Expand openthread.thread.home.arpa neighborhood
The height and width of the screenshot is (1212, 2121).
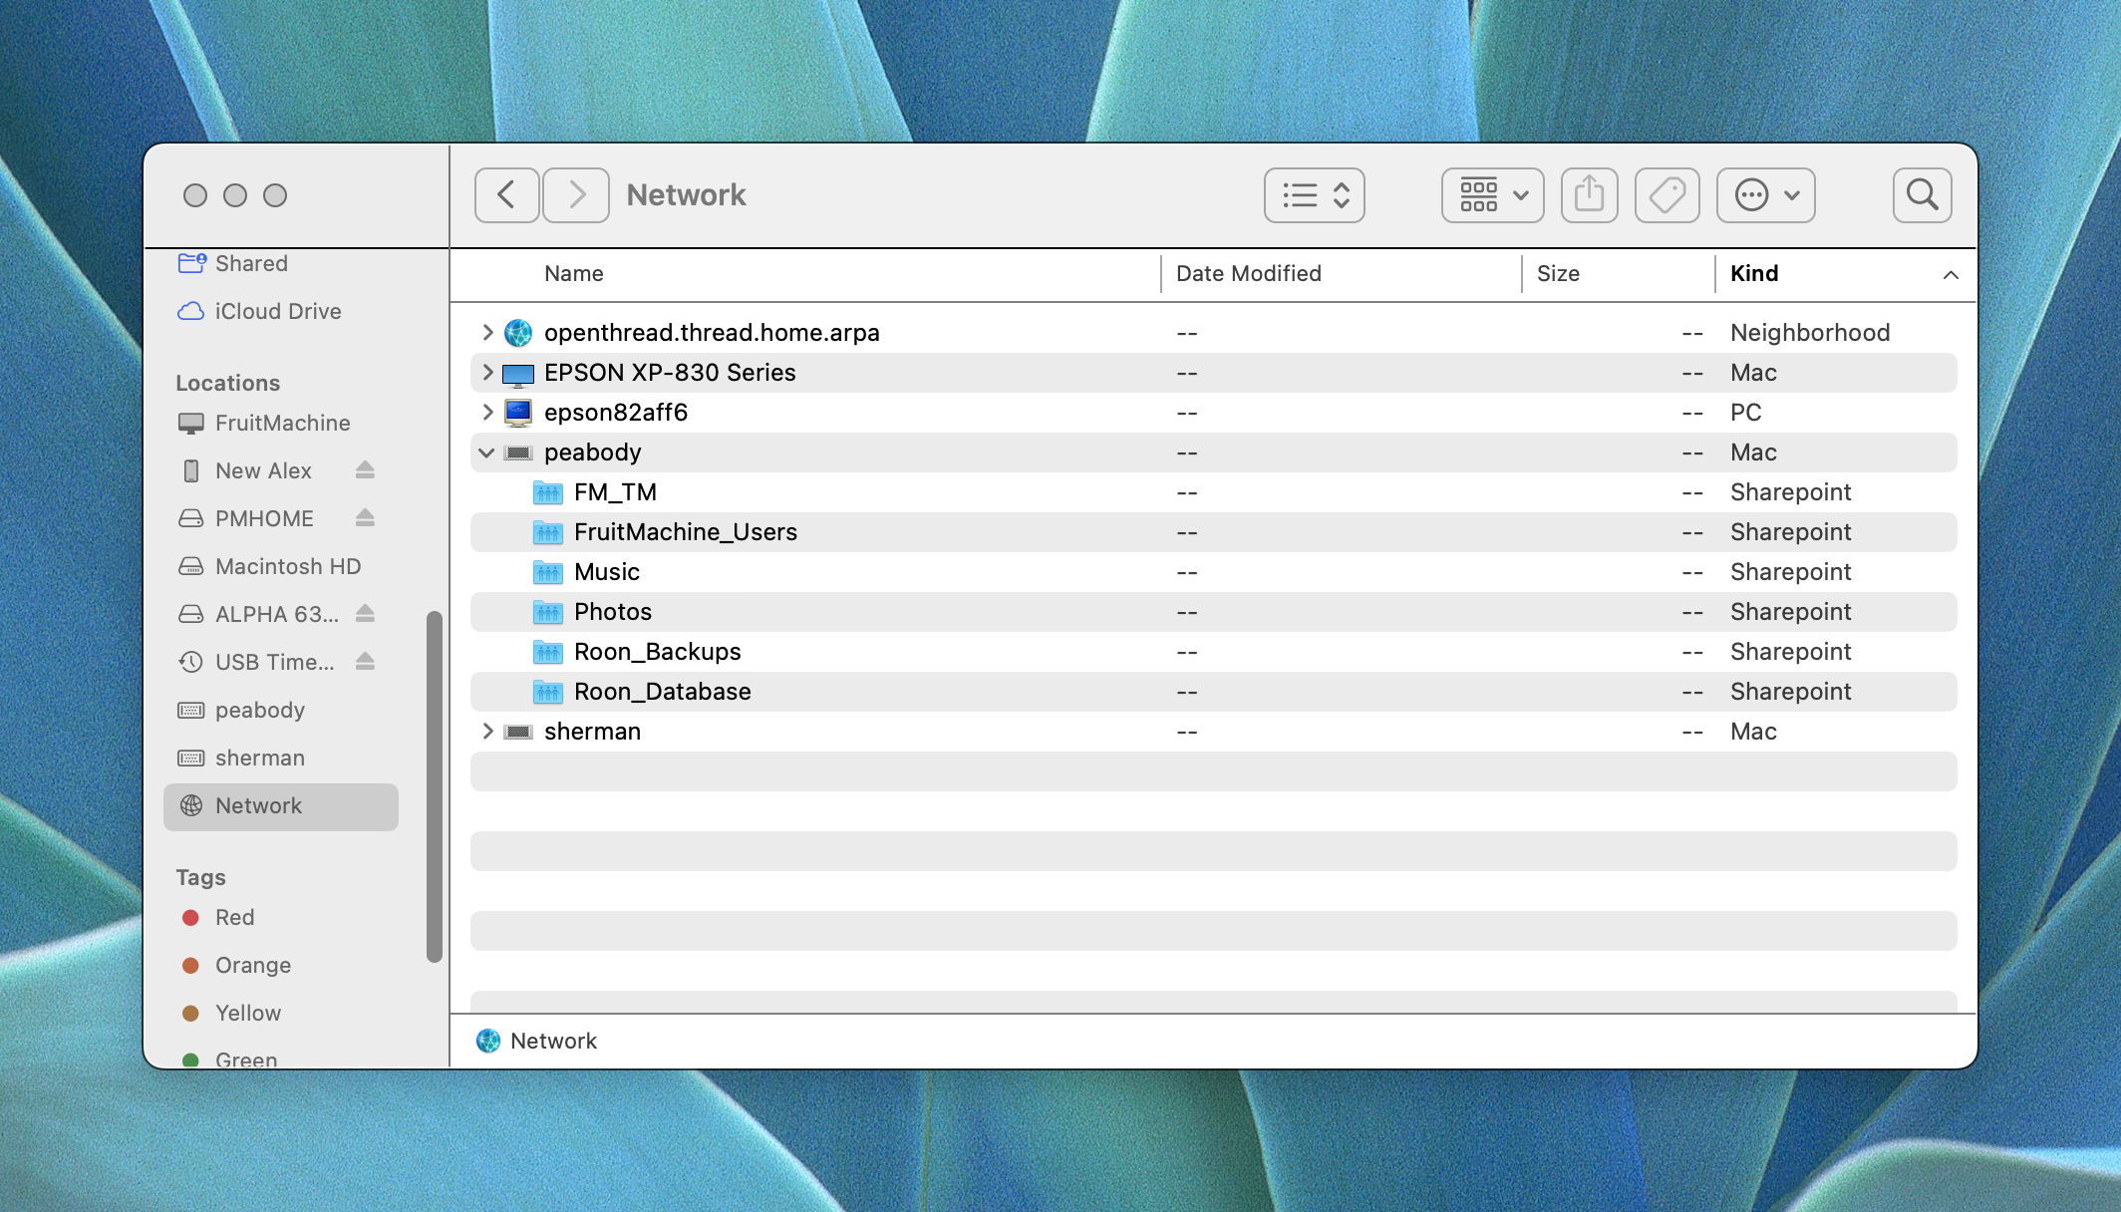pos(486,333)
